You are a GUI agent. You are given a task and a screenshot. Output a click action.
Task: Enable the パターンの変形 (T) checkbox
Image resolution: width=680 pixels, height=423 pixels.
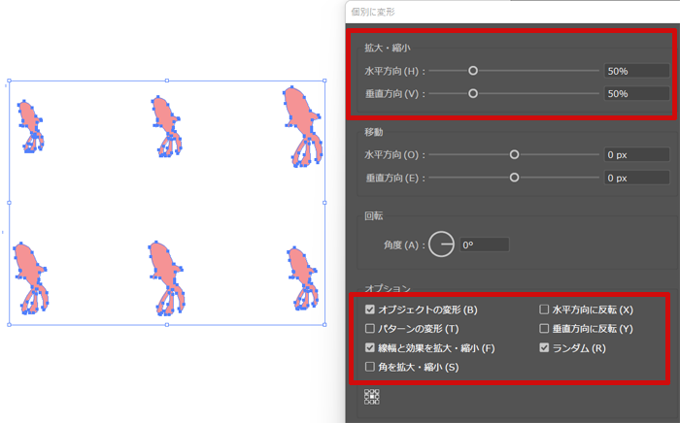370,329
